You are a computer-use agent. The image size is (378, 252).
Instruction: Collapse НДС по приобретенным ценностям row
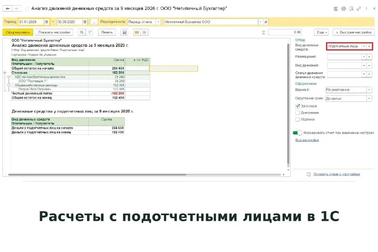pos(9,77)
